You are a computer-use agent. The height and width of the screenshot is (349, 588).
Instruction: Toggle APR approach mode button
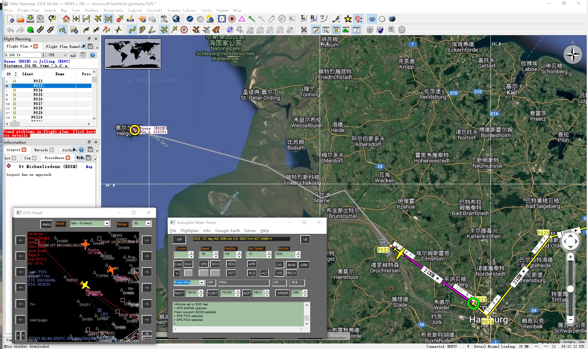[252, 264]
